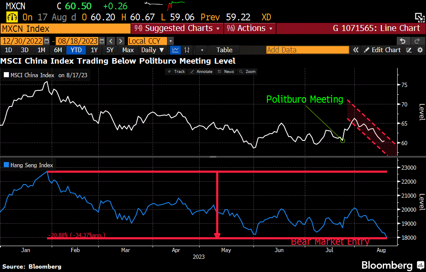Select the 1D time range
426x272 pixels.
tap(8, 50)
